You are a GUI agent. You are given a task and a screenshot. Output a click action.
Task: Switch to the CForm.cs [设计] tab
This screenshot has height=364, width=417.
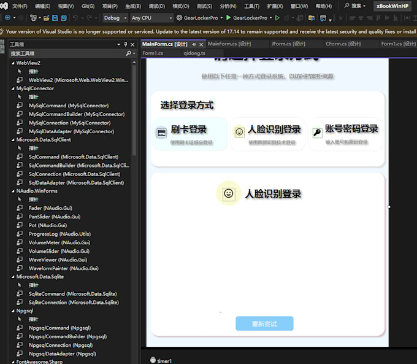(x=343, y=44)
